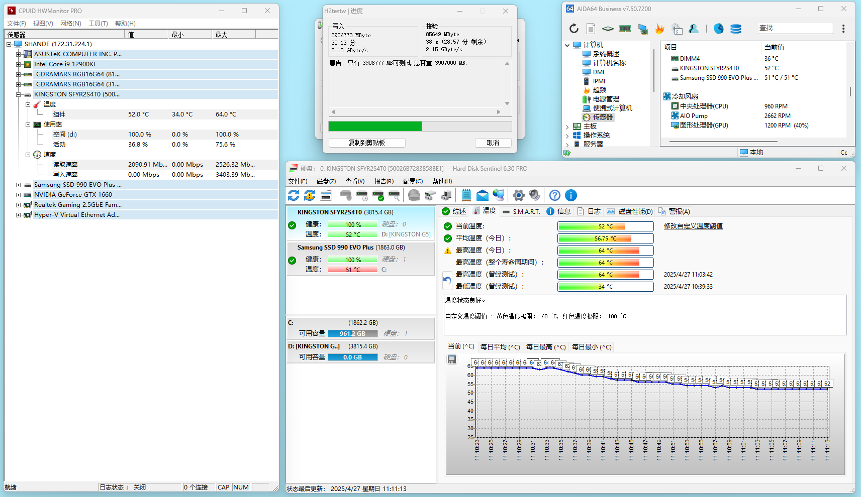The image size is (861, 497).
Task: Expand the 主板 node in AIDA64 tree
Action: 567,127
